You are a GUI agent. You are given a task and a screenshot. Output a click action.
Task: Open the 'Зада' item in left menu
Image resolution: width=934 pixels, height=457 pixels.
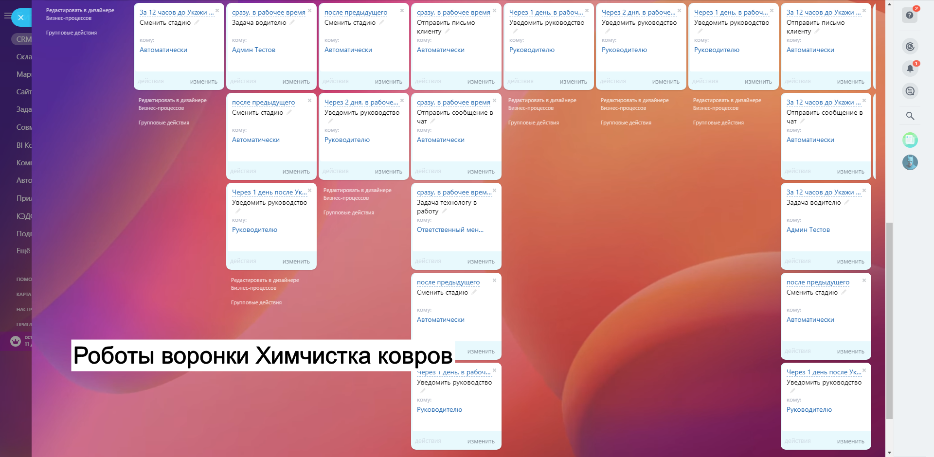click(24, 109)
